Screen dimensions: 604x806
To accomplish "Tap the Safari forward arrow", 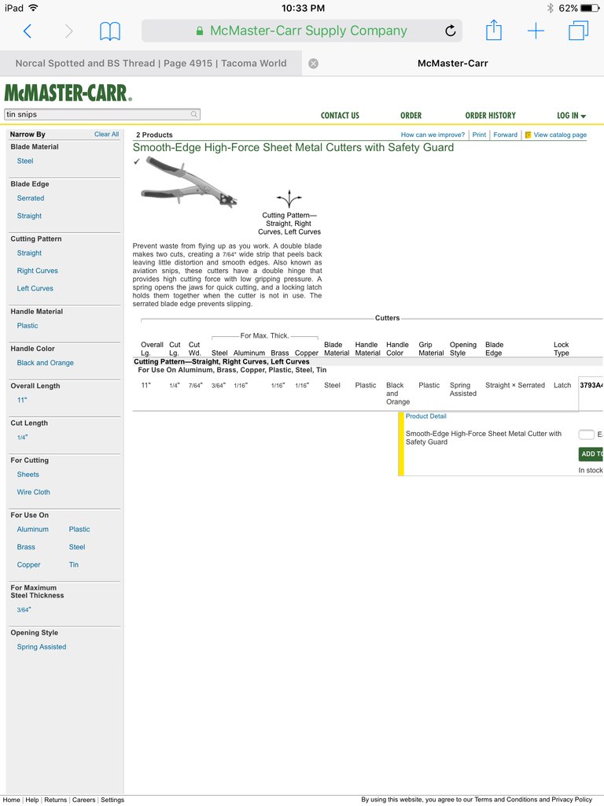I will click(68, 31).
